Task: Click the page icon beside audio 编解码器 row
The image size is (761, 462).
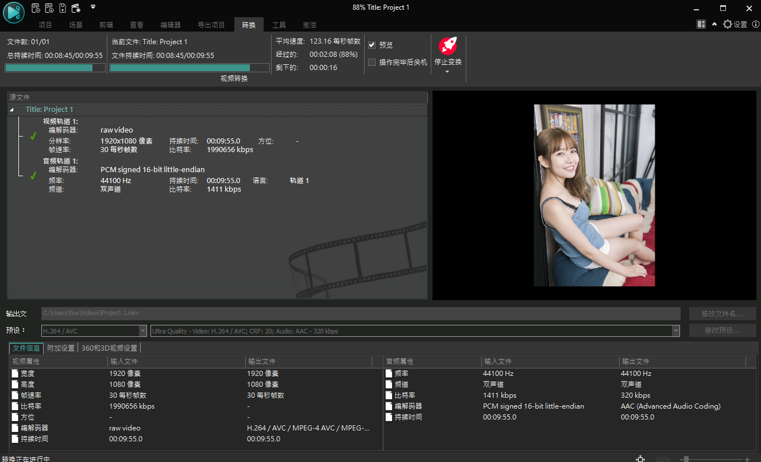Action: [x=389, y=406]
